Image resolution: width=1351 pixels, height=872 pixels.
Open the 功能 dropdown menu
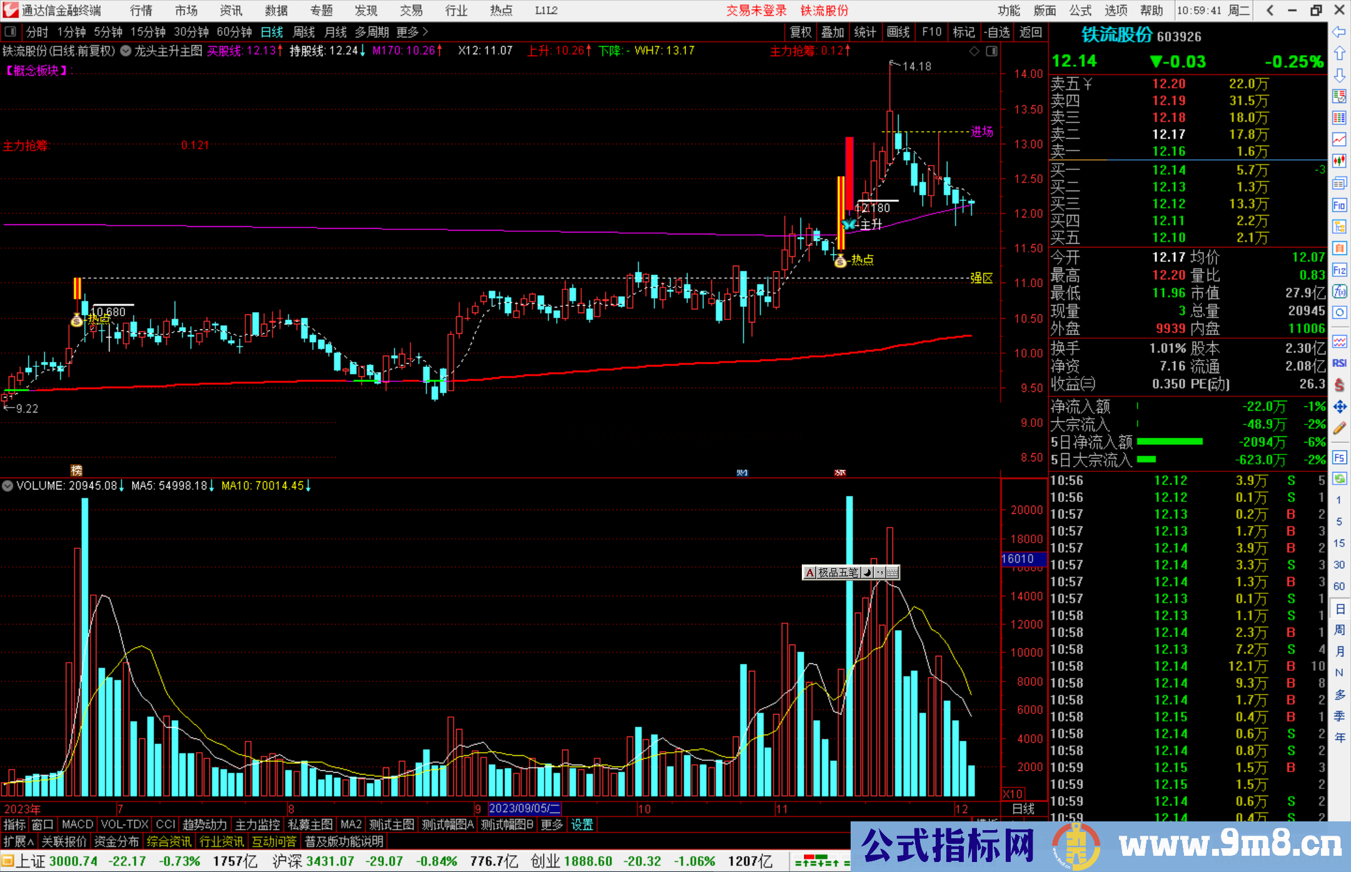click(x=1008, y=11)
